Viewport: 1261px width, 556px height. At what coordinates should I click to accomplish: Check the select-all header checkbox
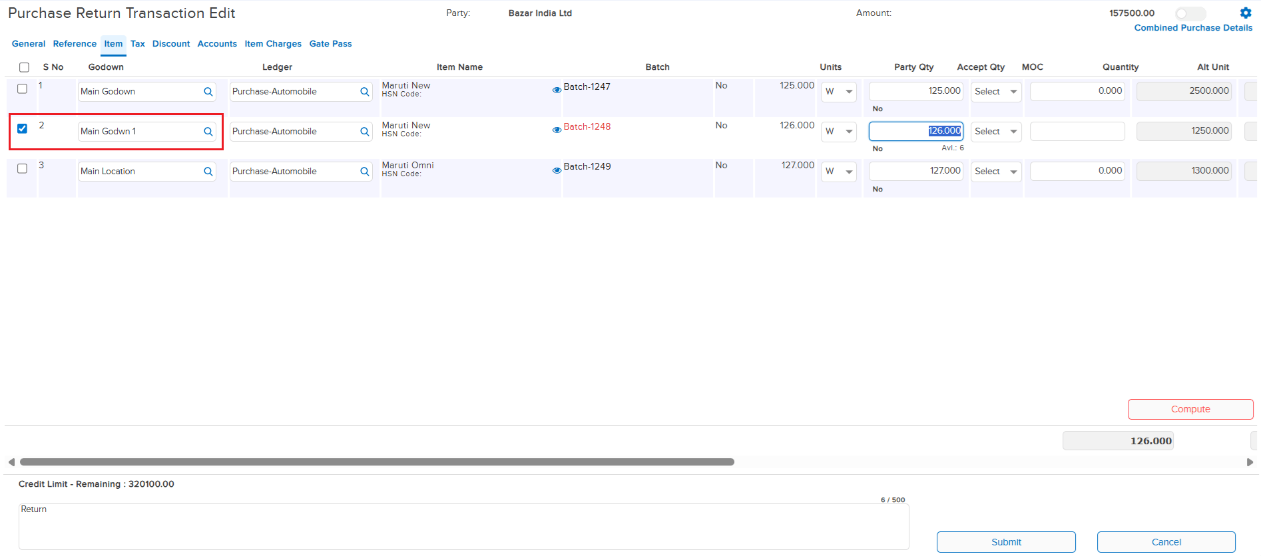24,67
